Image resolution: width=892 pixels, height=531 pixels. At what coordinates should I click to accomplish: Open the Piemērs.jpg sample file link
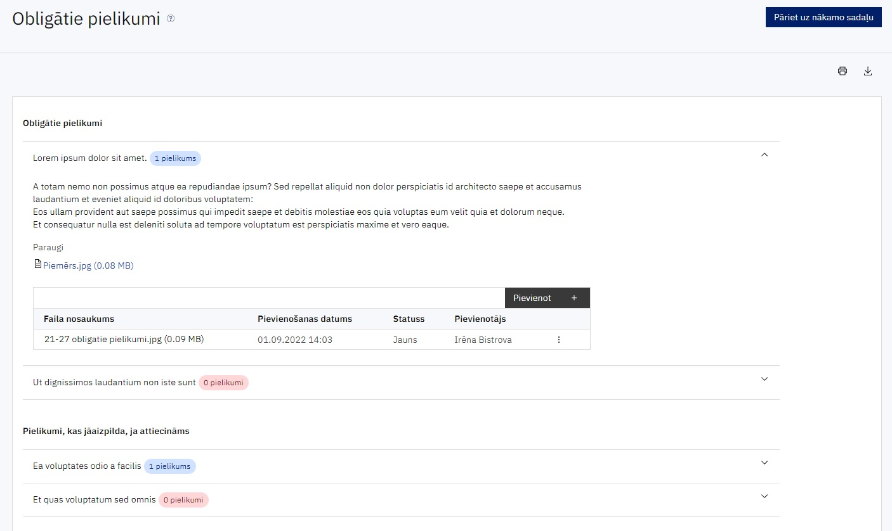point(88,266)
